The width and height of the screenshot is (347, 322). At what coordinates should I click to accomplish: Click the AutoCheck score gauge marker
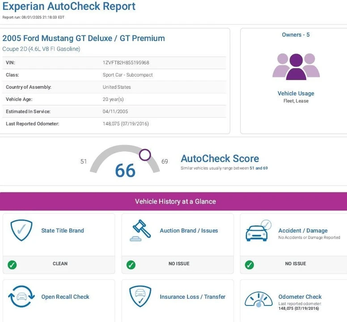pyautogui.click(x=145, y=155)
